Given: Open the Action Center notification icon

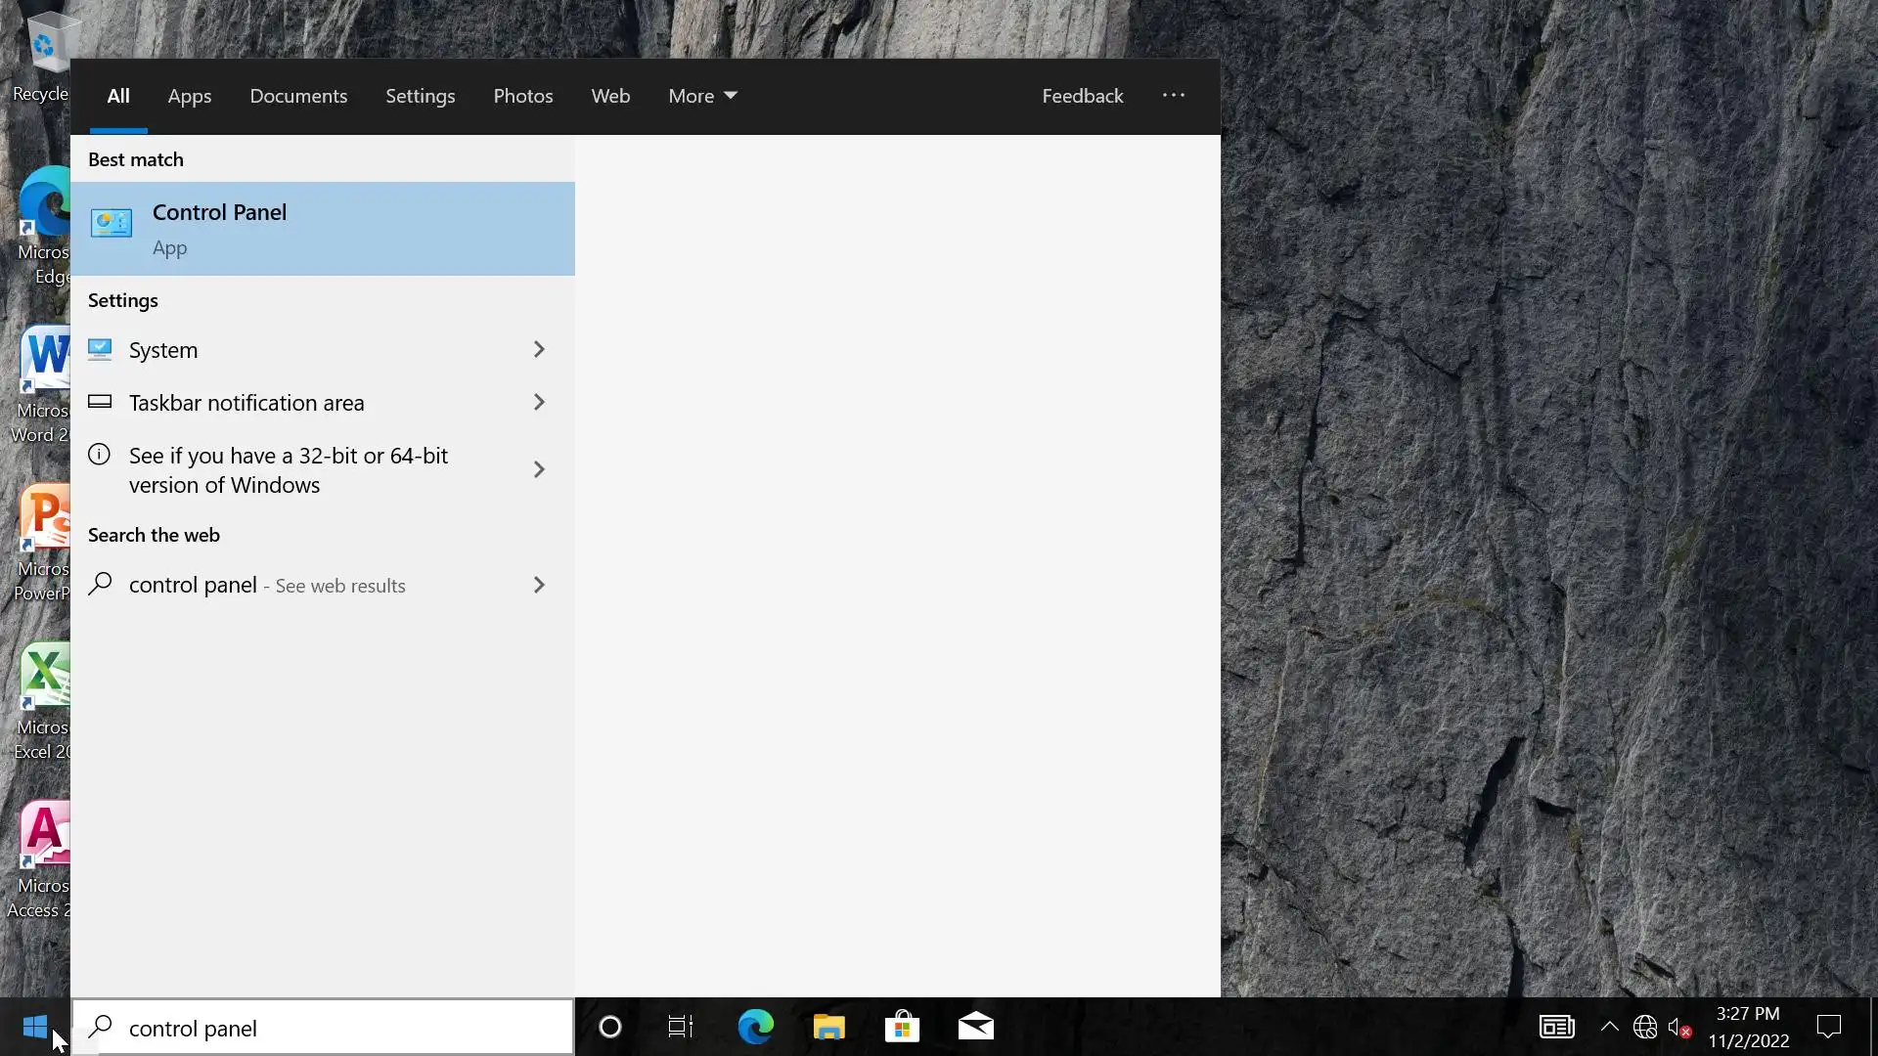Looking at the screenshot, I should pos(1828,1027).
